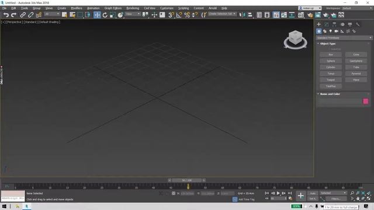Click the Plane object type button
Image resolution: width=374 pixels, height=210 pixels.
[356, 80]
